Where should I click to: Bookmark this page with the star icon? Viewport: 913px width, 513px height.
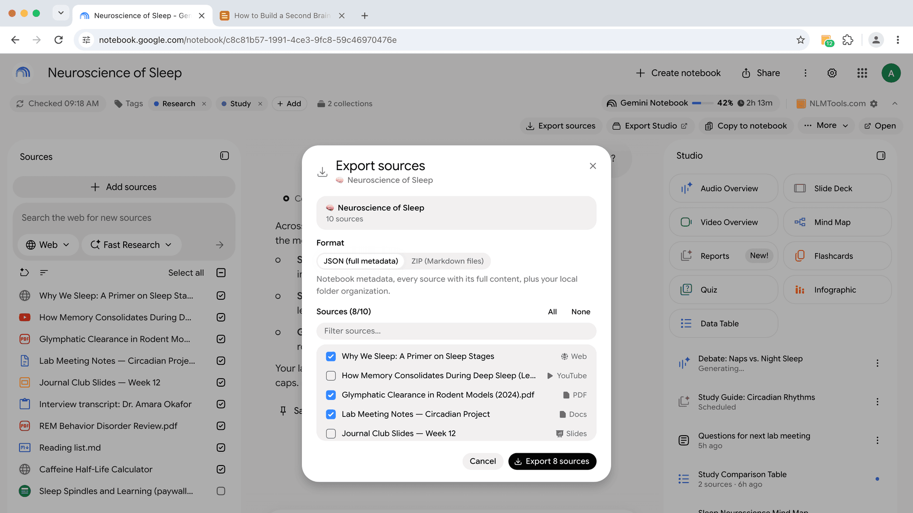coord(800,40)
